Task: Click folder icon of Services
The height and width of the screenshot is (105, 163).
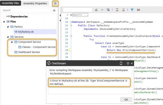Action: point(12,37)
